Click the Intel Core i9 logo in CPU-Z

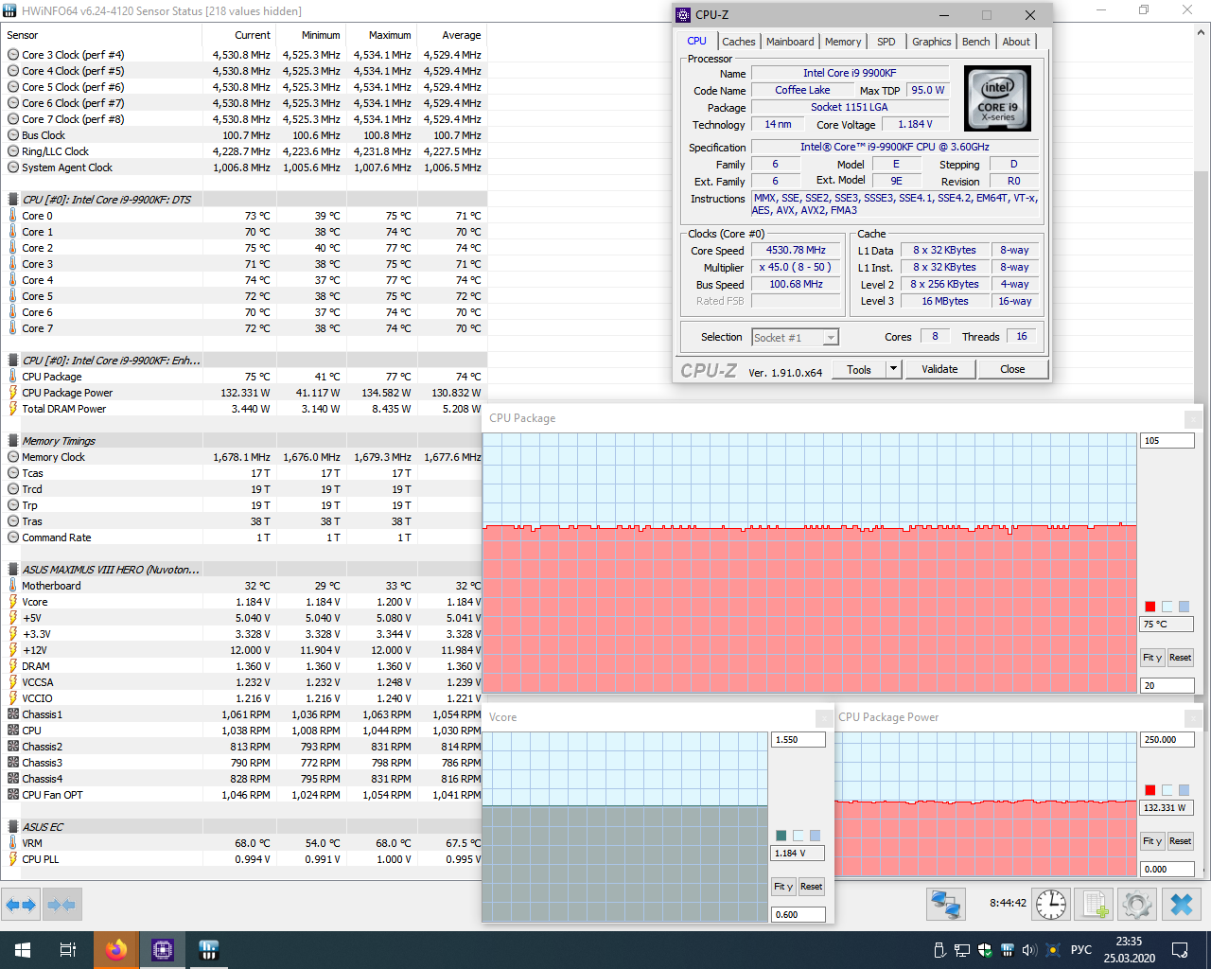coord(997,98)
